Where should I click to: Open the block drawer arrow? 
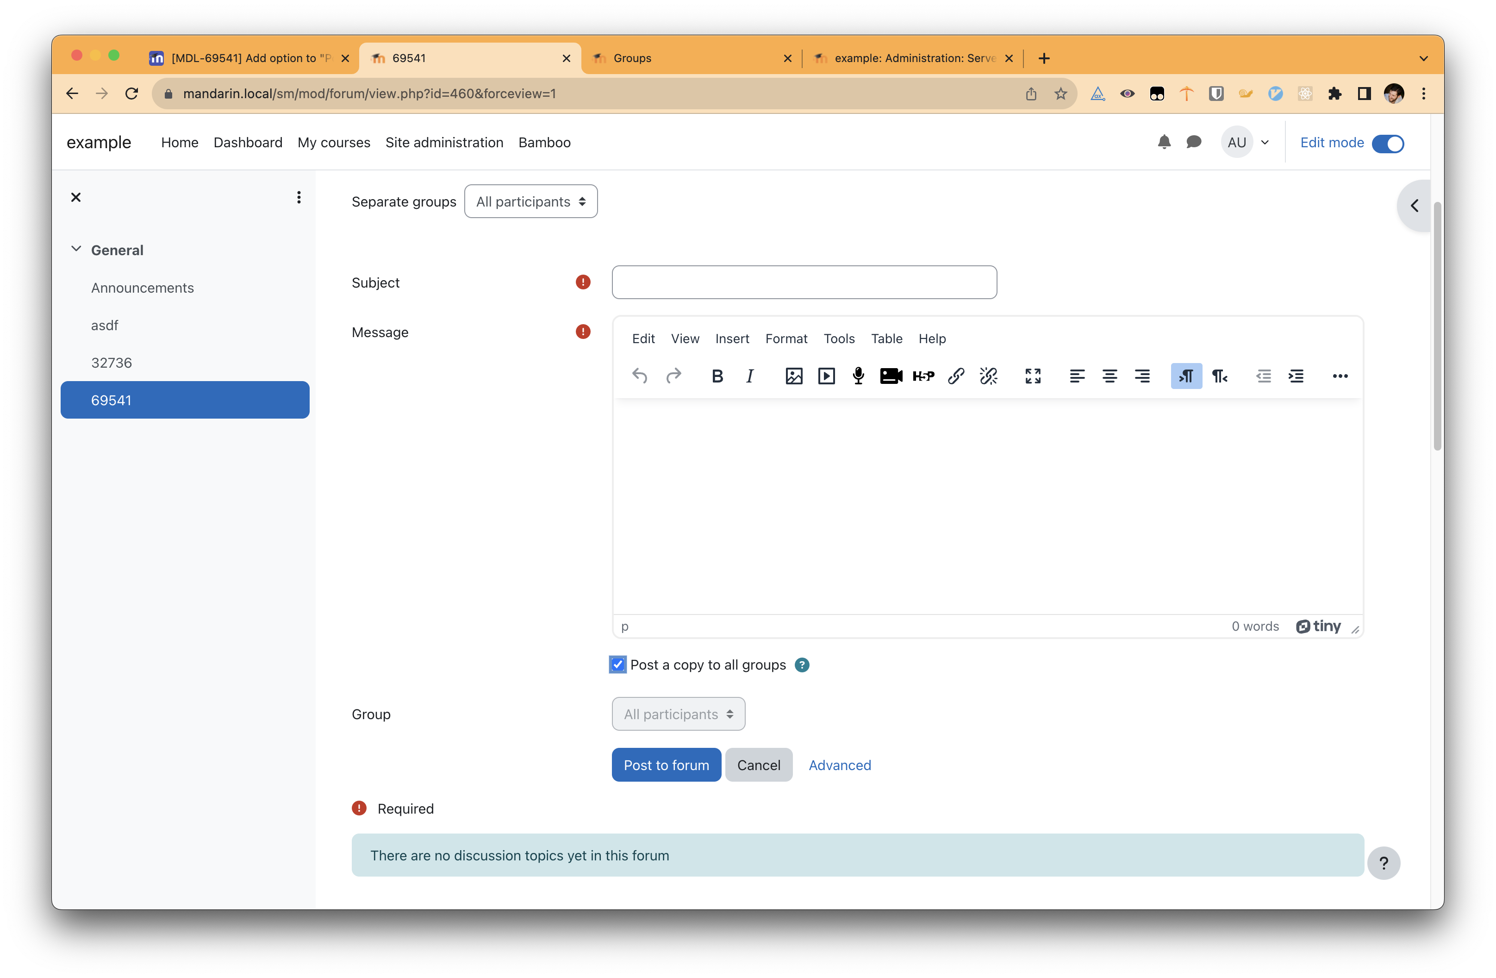pyautogui.click(x=1414, y=206)
